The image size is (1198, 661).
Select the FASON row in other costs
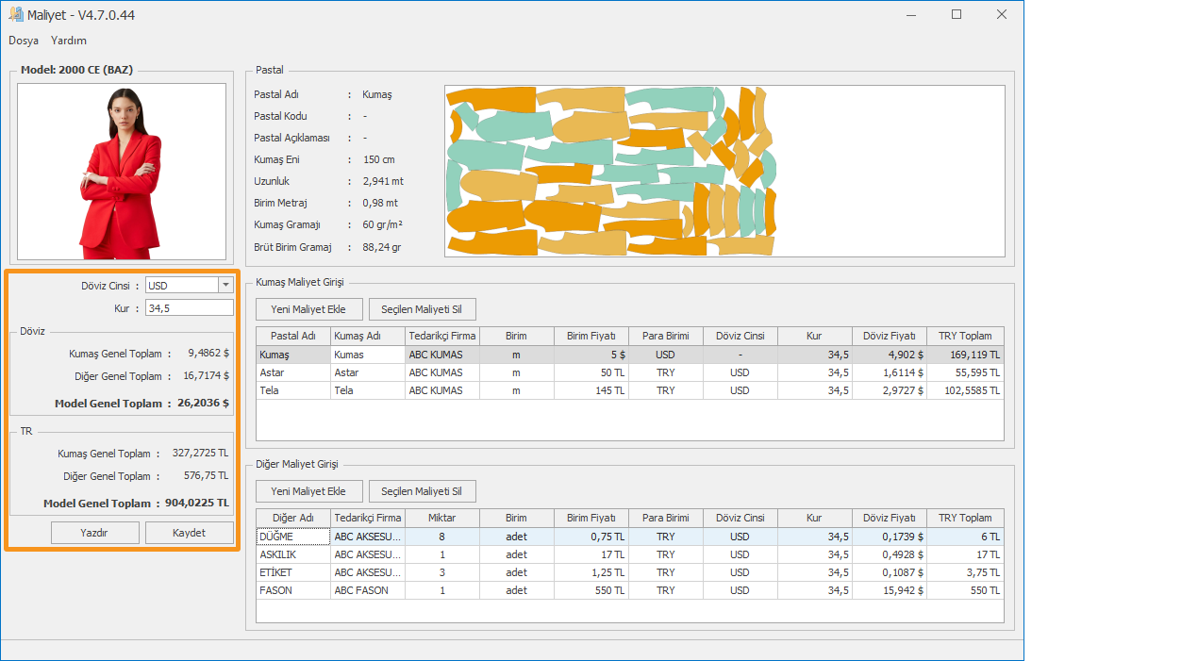coord(292,590)
